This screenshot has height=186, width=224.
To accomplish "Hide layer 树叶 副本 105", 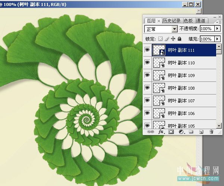I will point(147,125).
